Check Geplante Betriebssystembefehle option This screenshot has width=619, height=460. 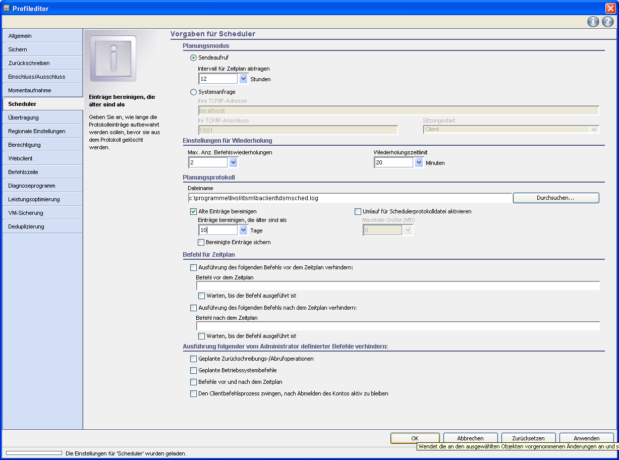193,370
